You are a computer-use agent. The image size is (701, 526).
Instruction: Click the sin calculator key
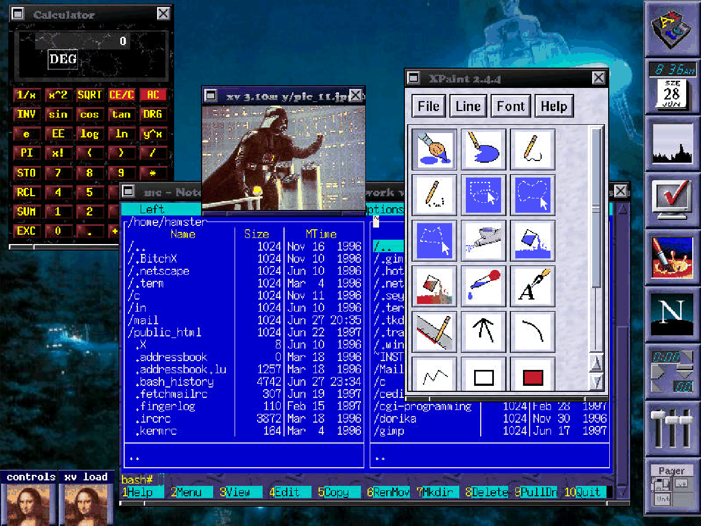(x=58, y=114)
